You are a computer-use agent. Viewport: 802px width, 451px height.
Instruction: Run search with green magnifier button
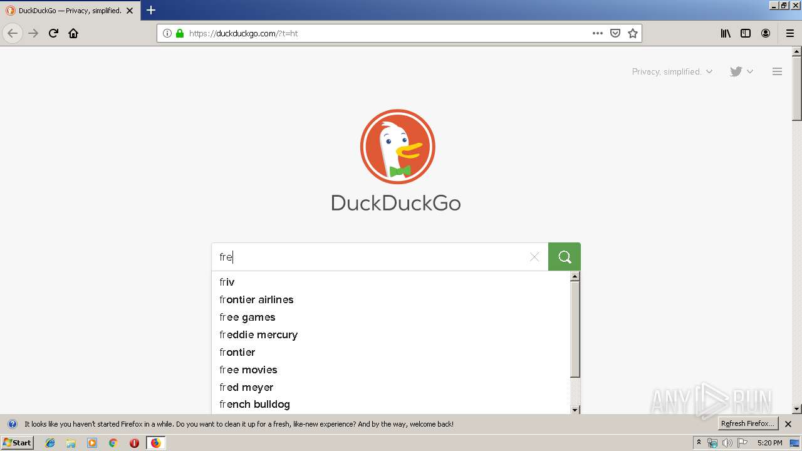(x=565, y=257)
